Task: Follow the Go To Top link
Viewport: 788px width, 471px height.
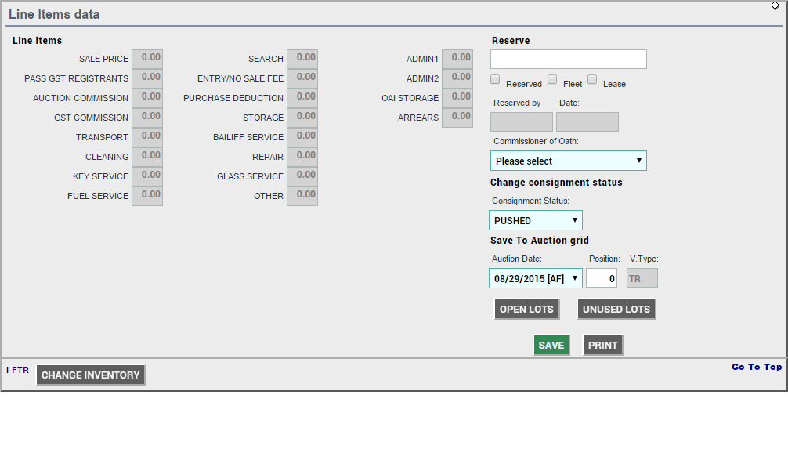Action: click(x=756, y=367)
